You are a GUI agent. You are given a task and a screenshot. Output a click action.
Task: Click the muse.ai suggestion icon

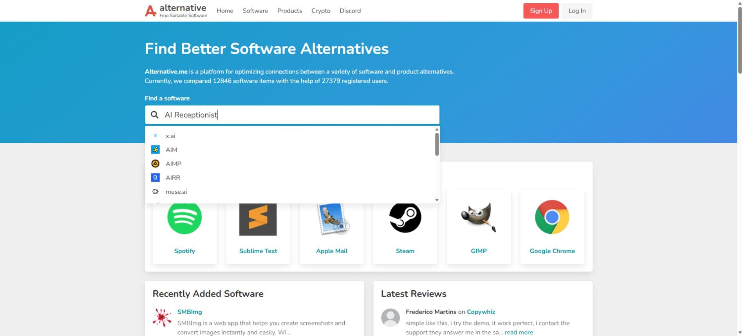tap(155, 191)
